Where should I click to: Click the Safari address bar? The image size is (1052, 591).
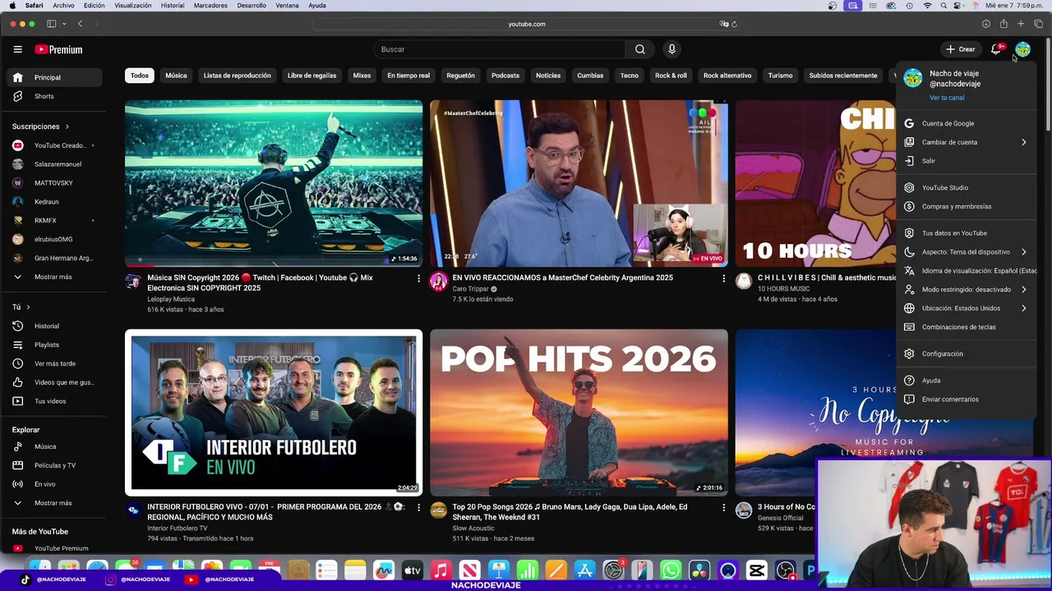526,24
